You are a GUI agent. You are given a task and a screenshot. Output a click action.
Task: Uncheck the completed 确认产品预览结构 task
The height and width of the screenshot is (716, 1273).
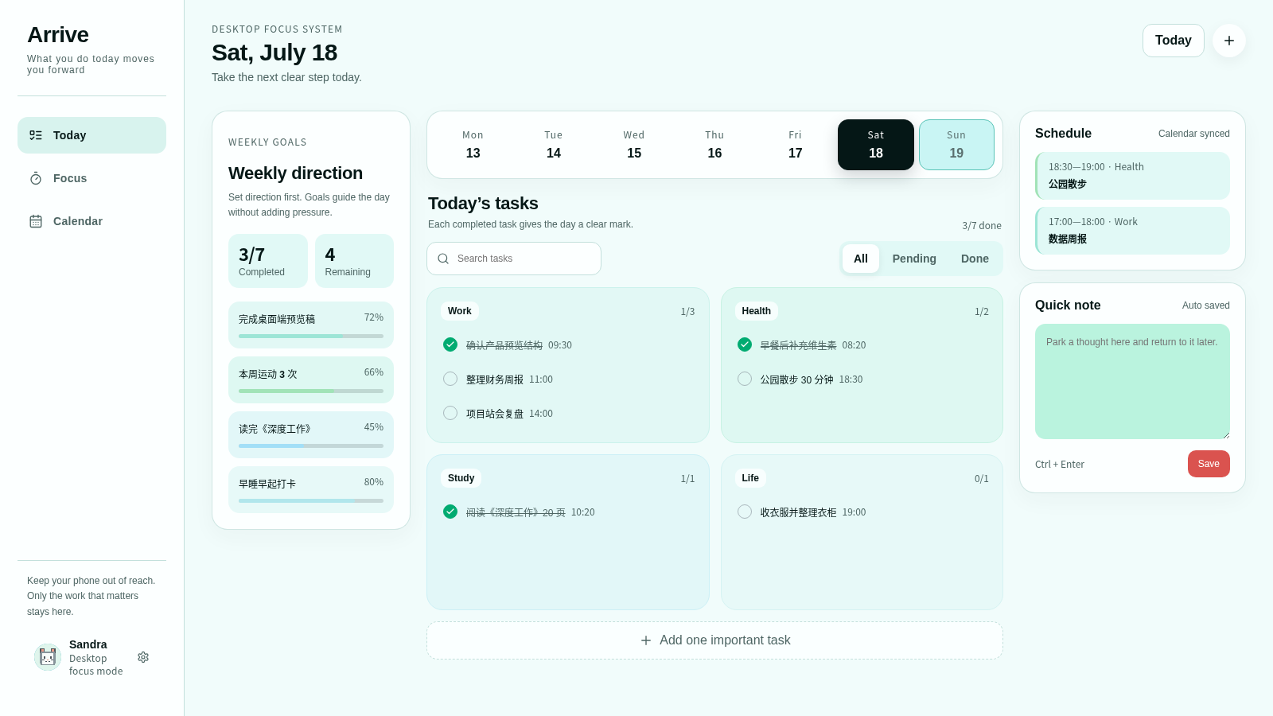coord(450,344)
